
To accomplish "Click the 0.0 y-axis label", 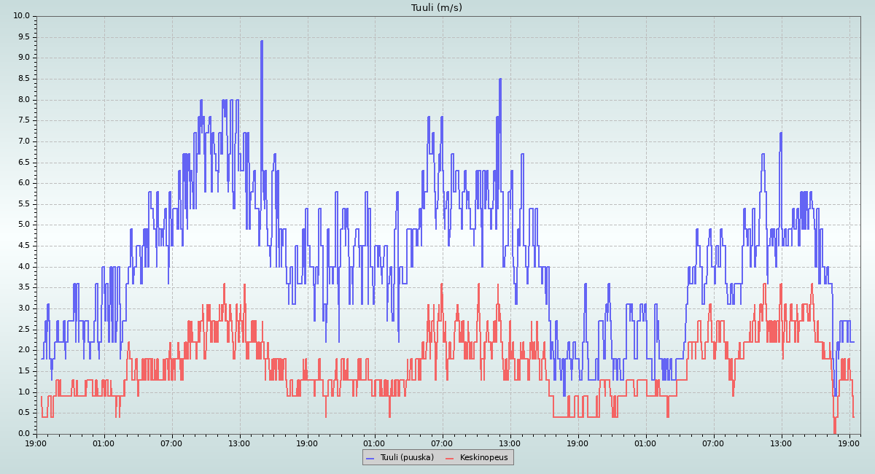I will [24, 434].
